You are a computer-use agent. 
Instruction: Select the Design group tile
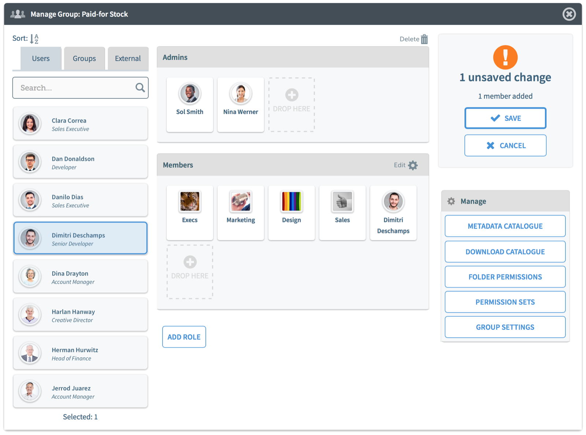292,213
